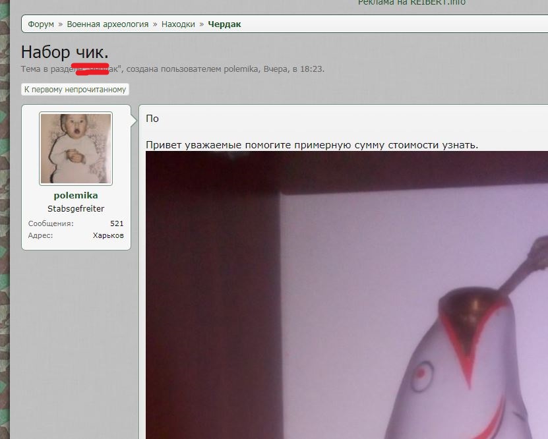Image resolution: width=548 pixels, height=439 pixels.
Task: Click the first » breadcrumb separator after Форум
Action: 60,24
